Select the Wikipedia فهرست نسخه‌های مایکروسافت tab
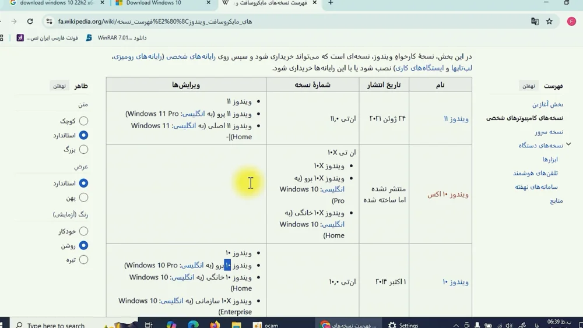The height and width of the screenshot is (328, 583). [x=269, y=3]
